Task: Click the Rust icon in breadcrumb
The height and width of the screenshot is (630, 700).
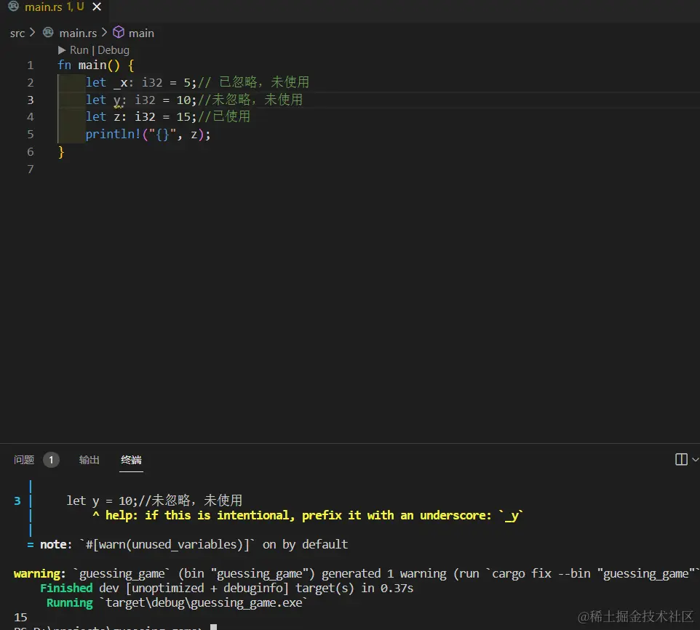Action: [x=48, y=33]
